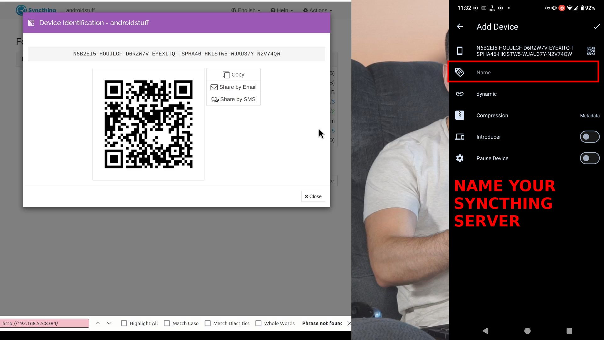Tap the battery 92% status indicator

[588, 8]
